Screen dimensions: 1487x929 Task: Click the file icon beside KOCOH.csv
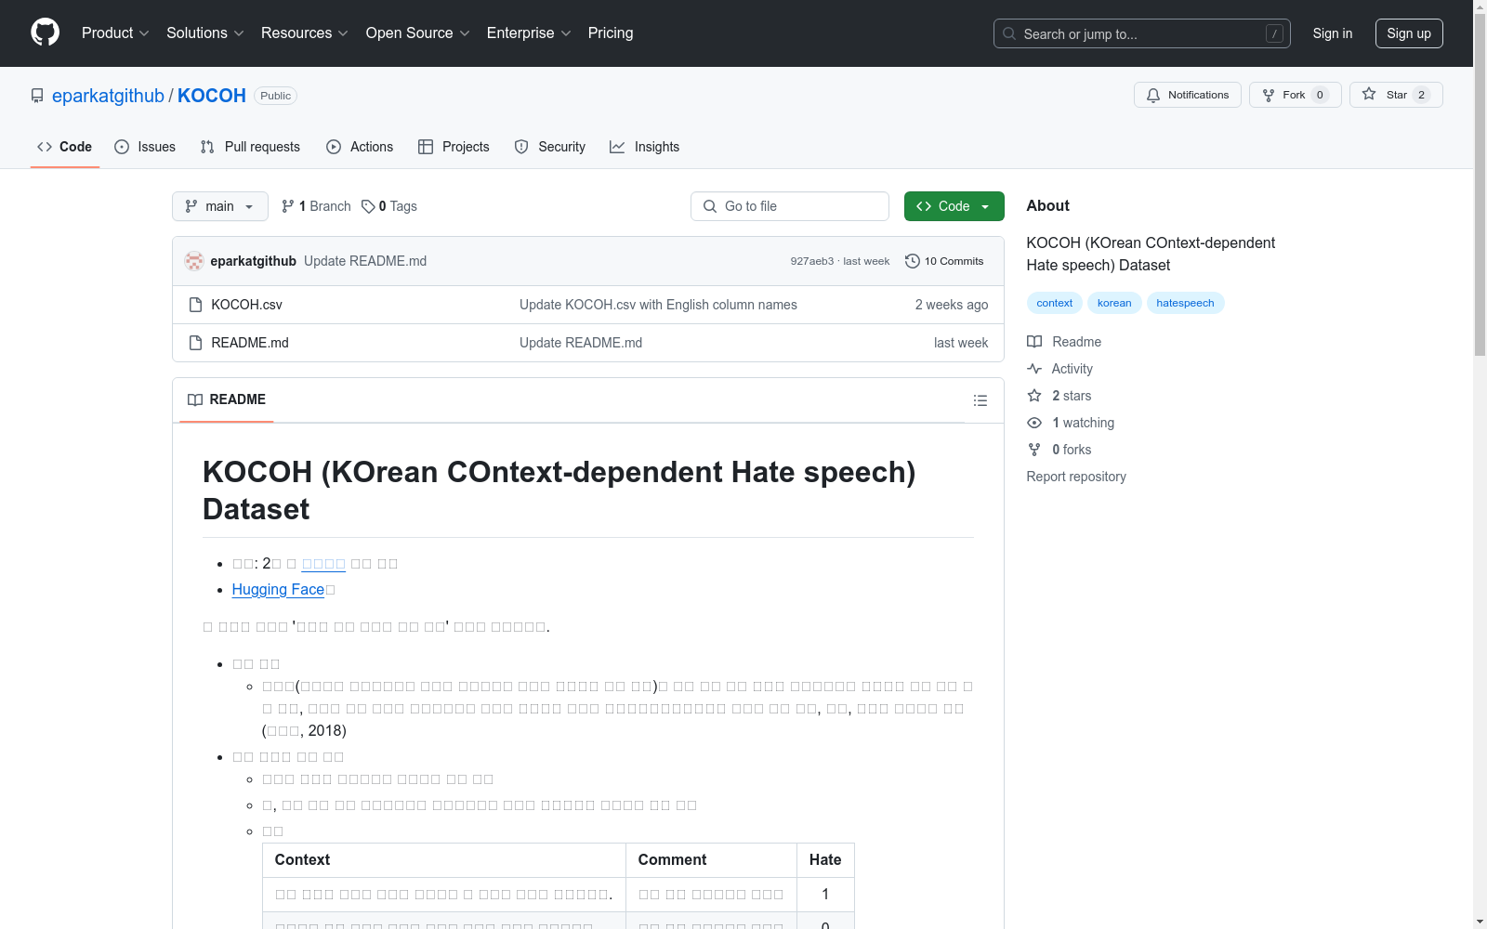coord(195,305)
